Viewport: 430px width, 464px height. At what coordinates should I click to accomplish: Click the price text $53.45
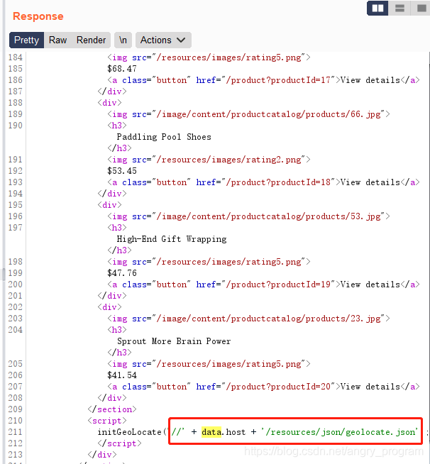coord(122,171)
